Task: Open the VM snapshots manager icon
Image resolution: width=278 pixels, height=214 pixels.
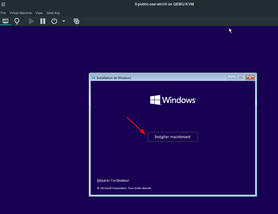Action: (77, 21)
